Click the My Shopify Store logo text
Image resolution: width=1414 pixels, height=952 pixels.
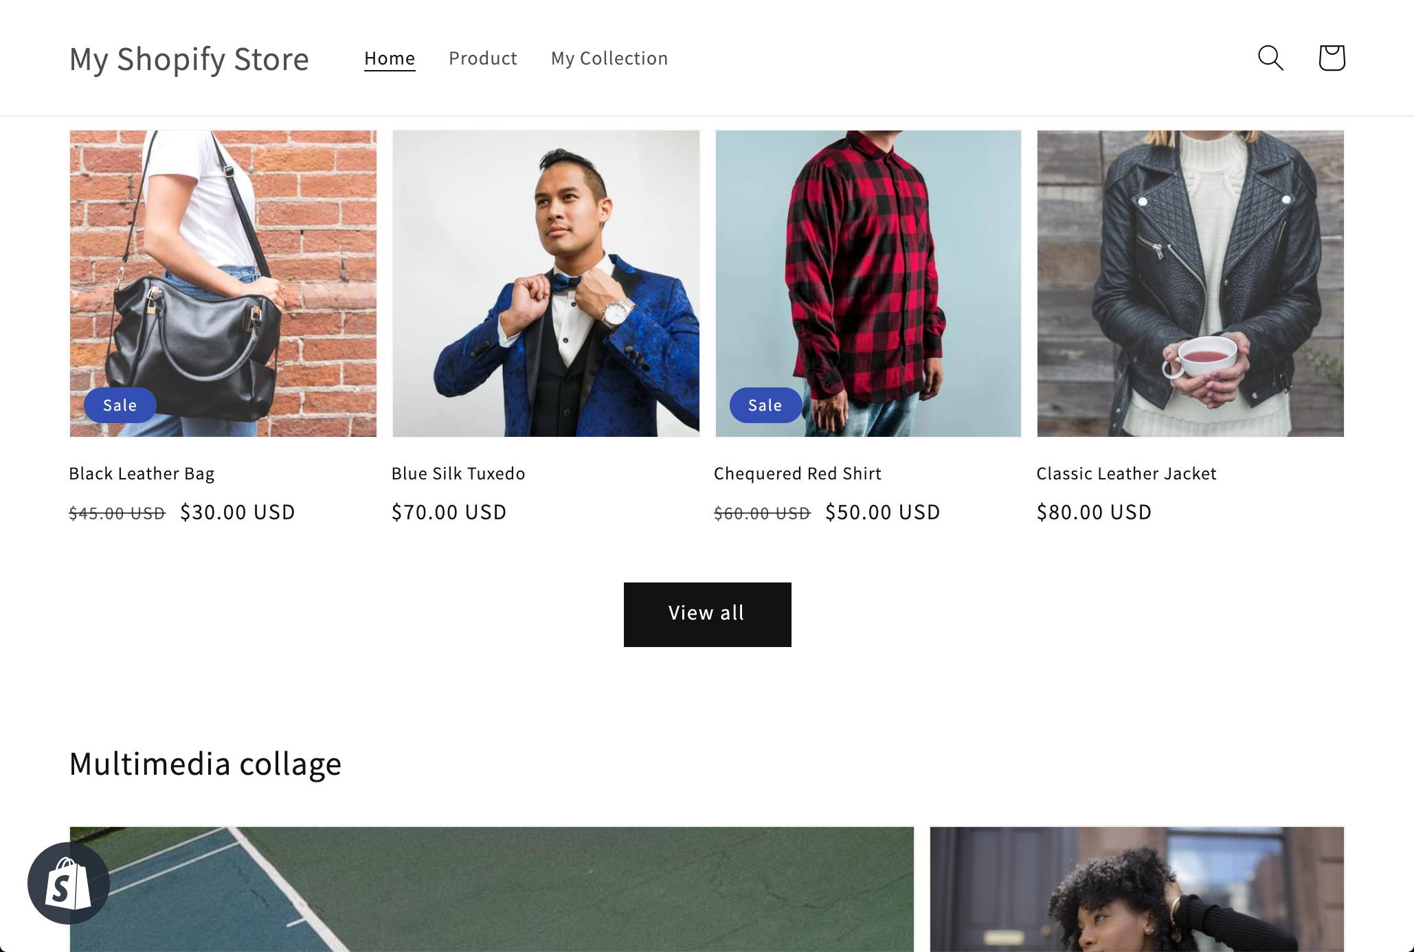[x=188, y=58]
